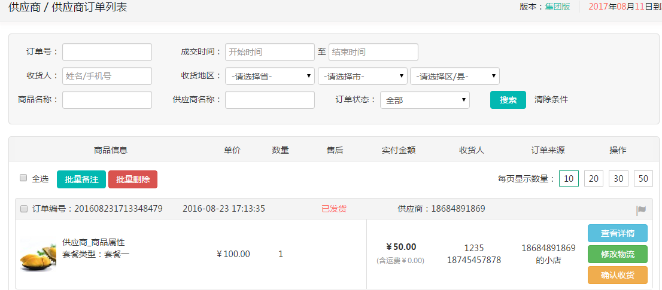Check the box for order 201608231713348479
This screenshot has width=662, height=290.
tap(24, 209)
